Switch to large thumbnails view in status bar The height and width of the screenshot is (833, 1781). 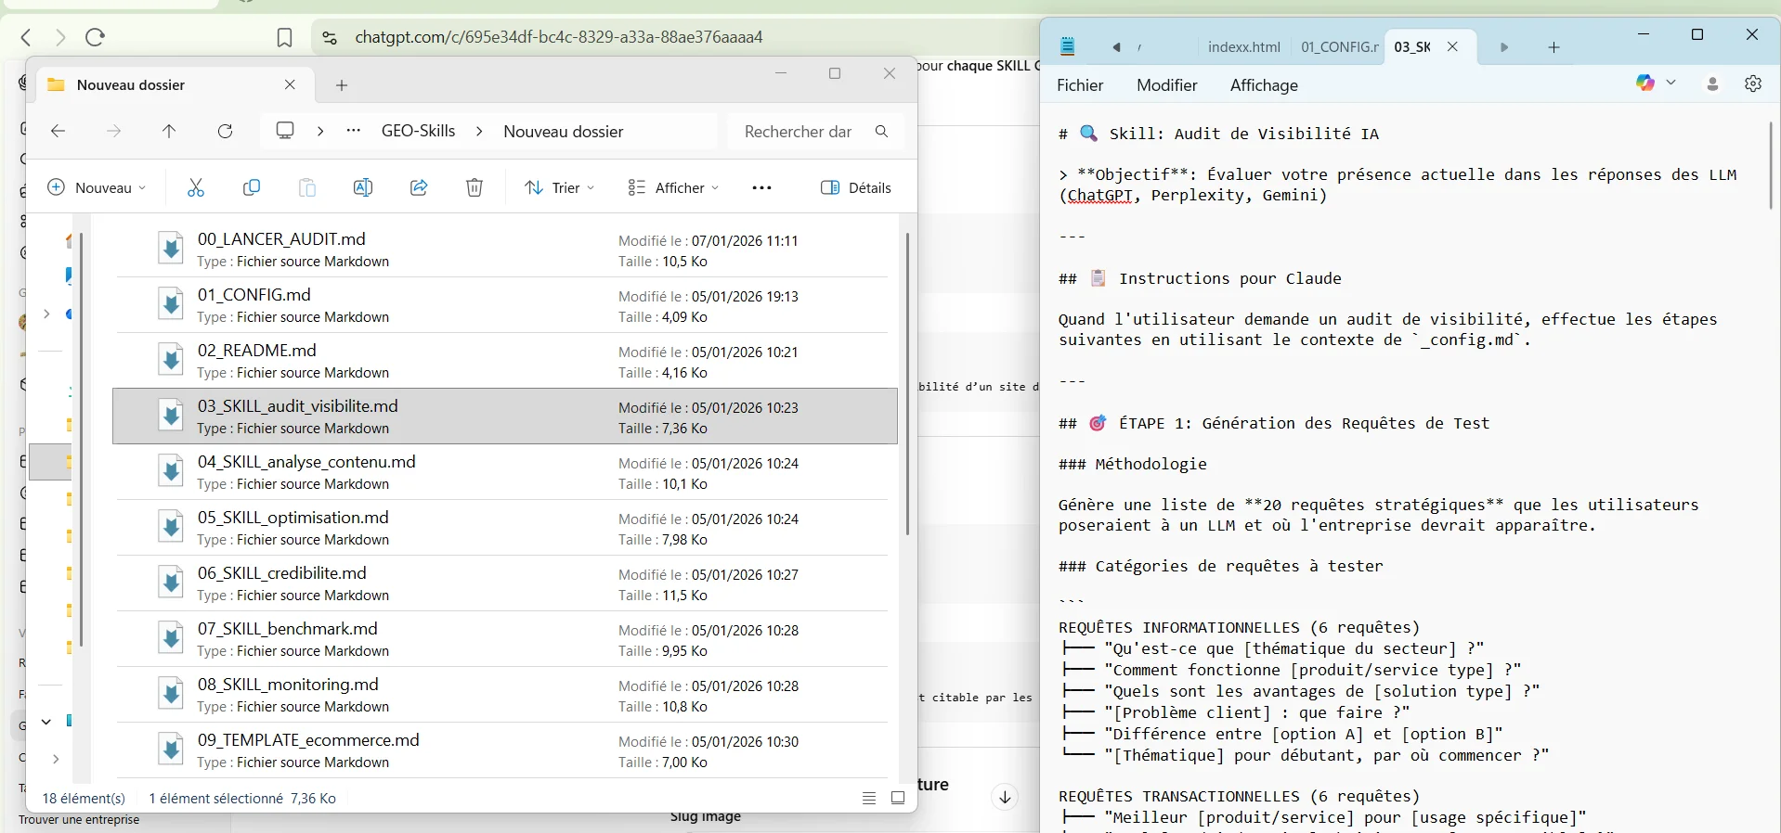[x=898, y=798]
